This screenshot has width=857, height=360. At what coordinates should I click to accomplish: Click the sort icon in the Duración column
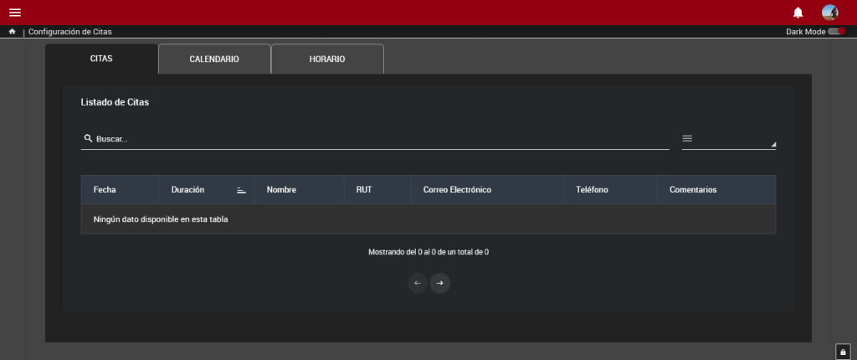(241, 190)
